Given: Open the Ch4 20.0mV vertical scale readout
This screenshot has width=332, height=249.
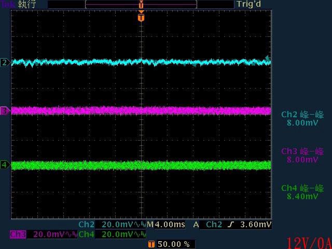Looking at the screenshot, I should coord(117,234).
